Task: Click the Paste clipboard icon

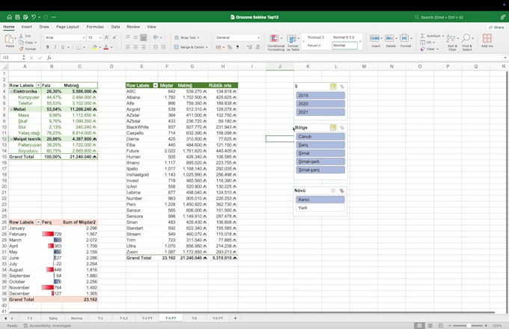Action: pyautogui.click(x=9, y=39)
